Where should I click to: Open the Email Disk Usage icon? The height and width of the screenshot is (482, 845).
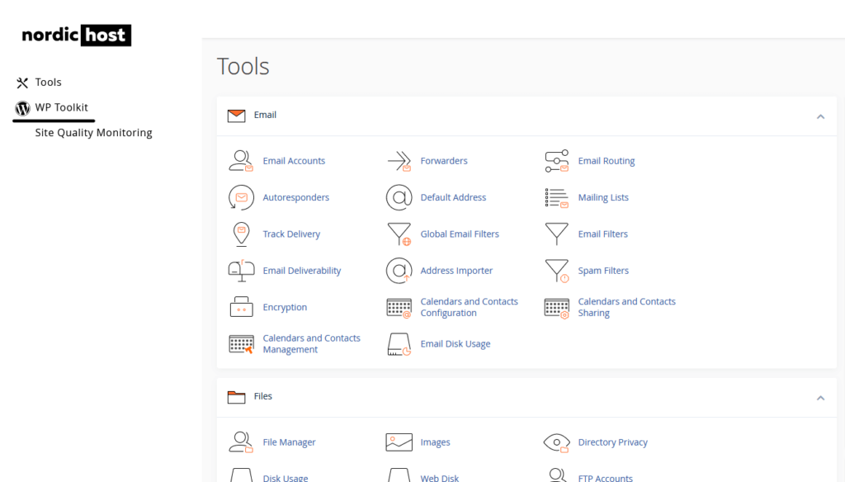coord(399,344)
